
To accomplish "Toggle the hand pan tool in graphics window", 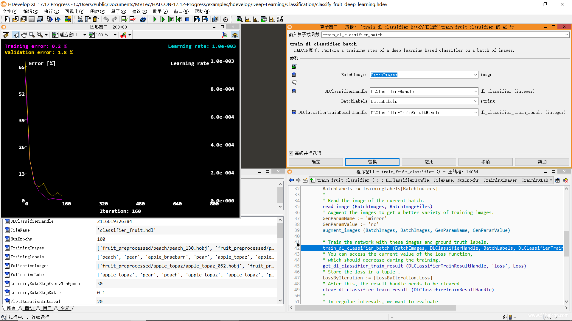I will pyautogui.click(x=24, y=35).
